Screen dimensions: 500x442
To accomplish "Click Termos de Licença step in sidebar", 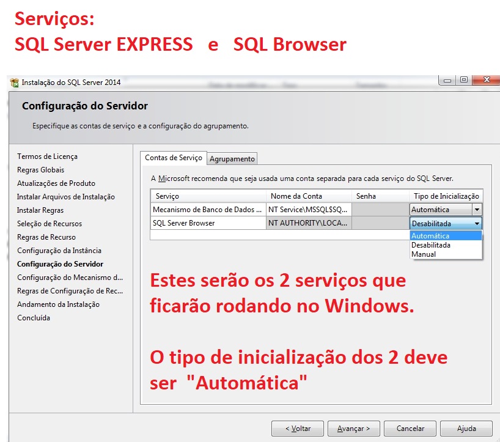I will (x=47, y=157).
